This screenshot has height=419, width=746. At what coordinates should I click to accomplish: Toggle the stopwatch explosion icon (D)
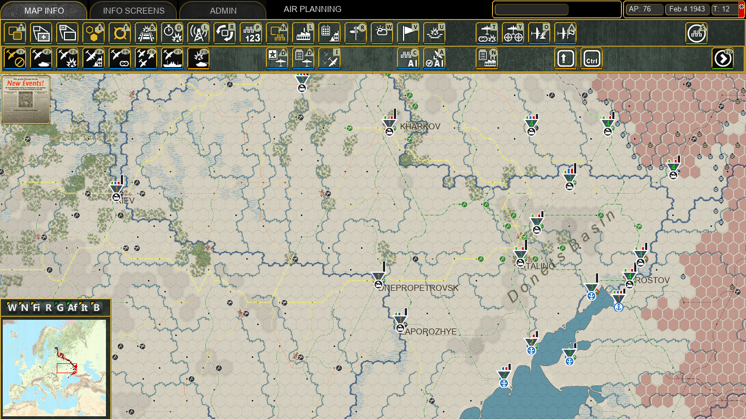(x=172, y=33)
